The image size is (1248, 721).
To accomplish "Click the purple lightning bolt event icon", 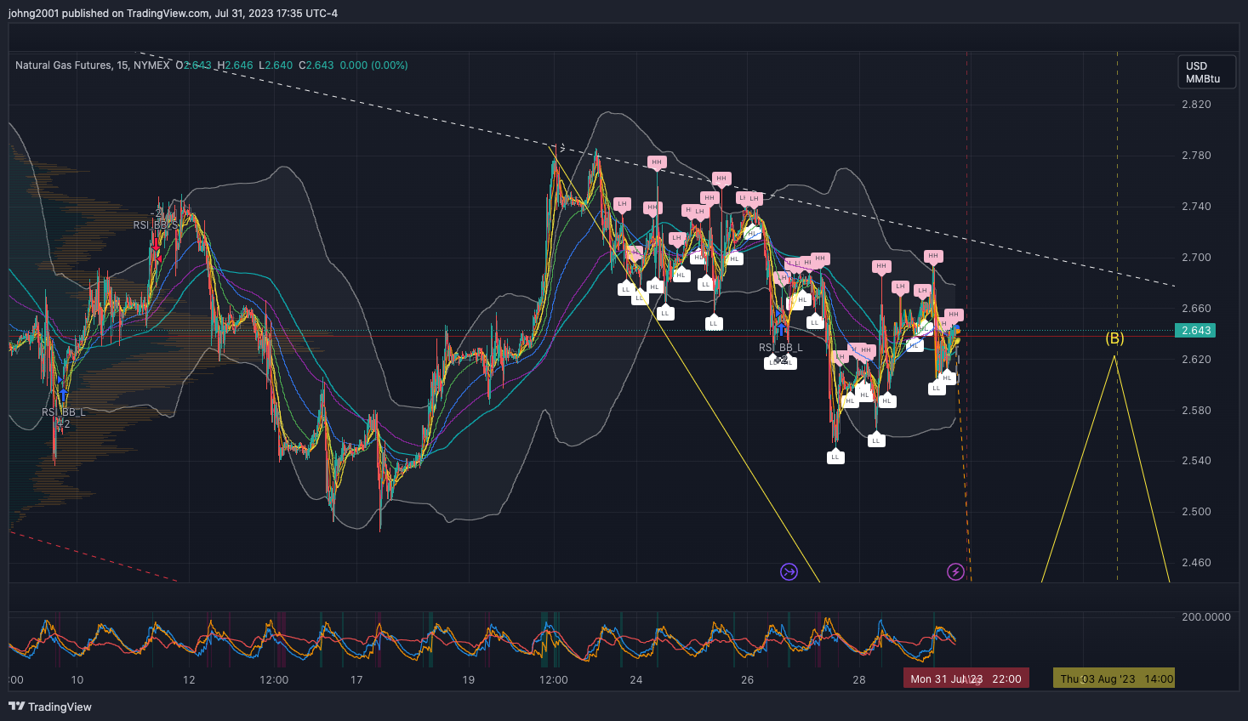I will click(x=955, y=571).
